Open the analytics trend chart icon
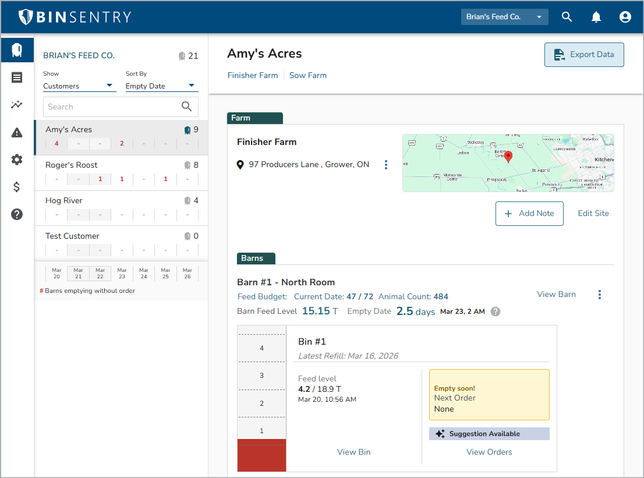Viewport: 644px width, 478px height. coord(17,105)
